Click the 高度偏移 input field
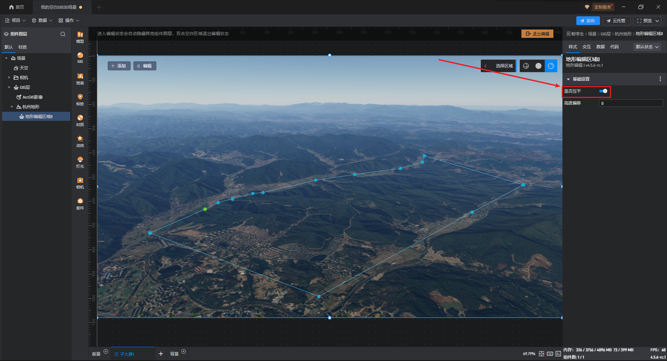Screen dimensions: 667x361 pos(631,103)
